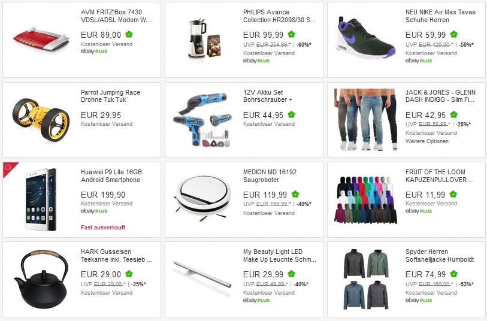Click the green badge next to EUR 59,99
The height and width of the screenshot is (321, 487).
[x=453, y=34]
